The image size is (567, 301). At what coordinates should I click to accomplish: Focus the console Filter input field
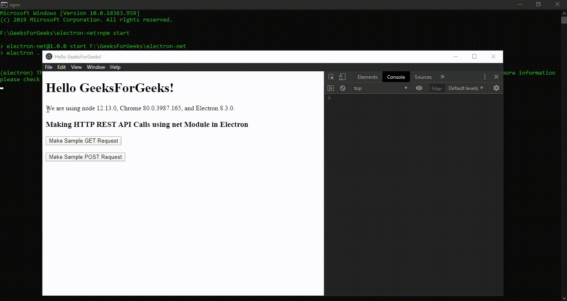click(437, 88)
